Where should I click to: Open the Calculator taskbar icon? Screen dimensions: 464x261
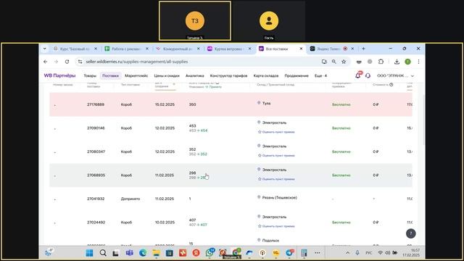304,253
